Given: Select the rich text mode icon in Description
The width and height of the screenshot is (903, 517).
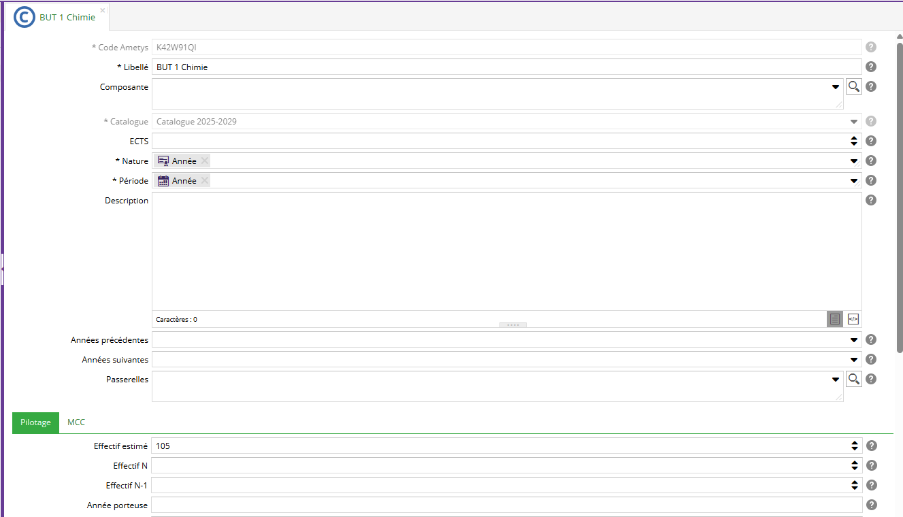Looking at the screenshot, I should [835, 319].
